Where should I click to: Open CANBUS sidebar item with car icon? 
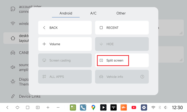(x=16, y=53)
